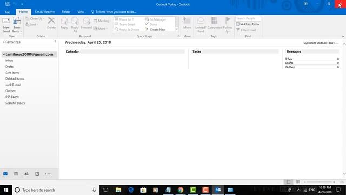The image size is (346, 195).
Task: Minimize the folder pane
Action: coord(55,41)
